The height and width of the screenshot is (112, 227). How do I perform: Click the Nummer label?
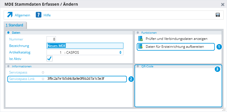tap(16, 39)
